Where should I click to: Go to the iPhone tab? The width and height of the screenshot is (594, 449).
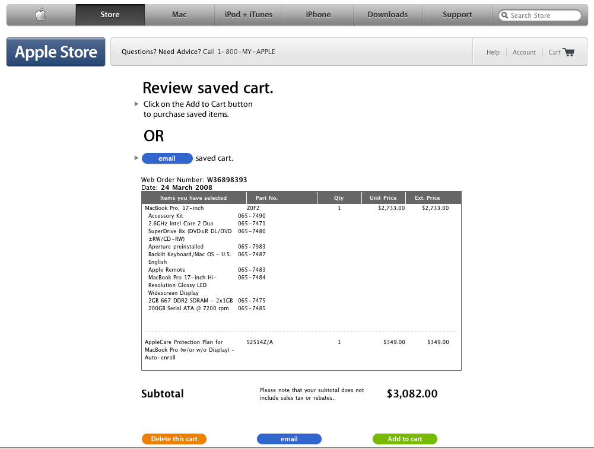pyautogui.click(x=318, y=15)
